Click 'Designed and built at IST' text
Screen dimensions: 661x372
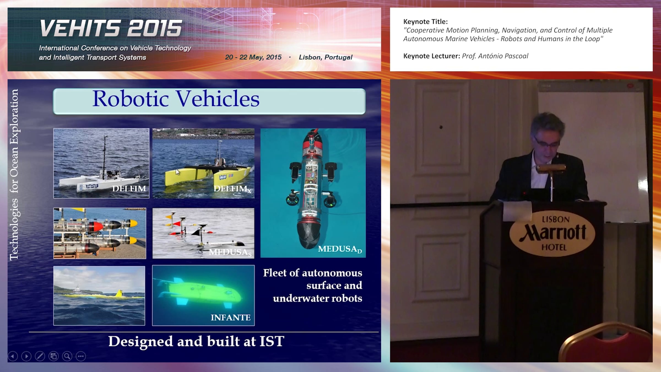click(196, 341)
